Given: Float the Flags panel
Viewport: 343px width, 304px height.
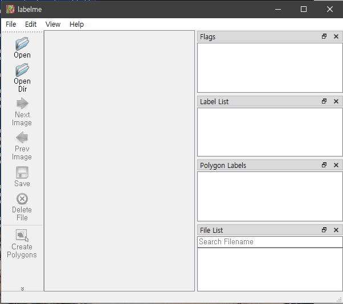Looking at the screenshot, I should pos(324,36).
